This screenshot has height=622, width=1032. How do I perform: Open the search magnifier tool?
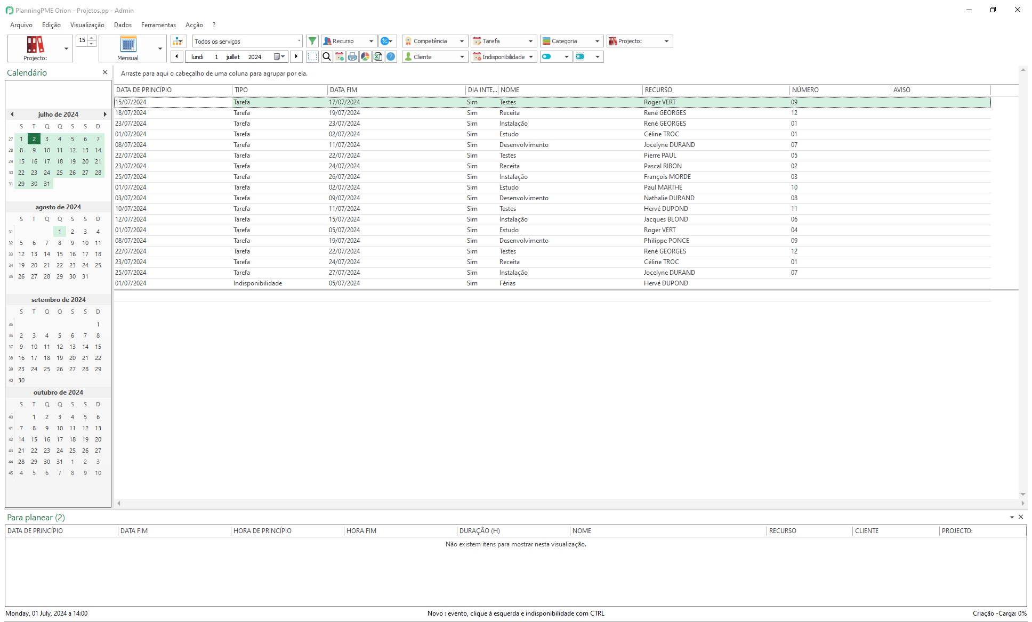(327, 56)
